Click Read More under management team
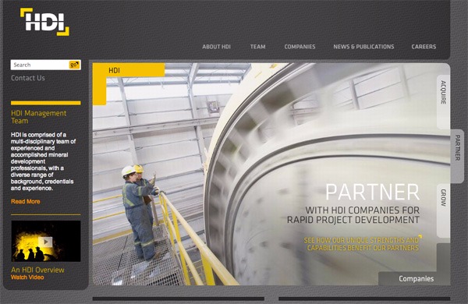Screen dimensions: 468x304 (26, 201)
